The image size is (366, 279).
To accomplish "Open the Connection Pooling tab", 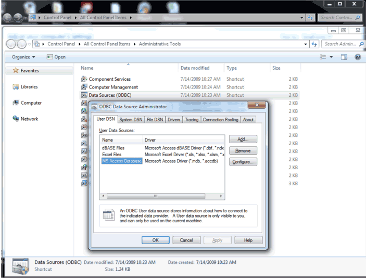I will click(221, 119).
